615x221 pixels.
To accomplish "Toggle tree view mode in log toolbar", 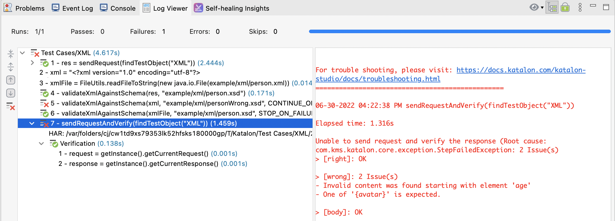I will point(552,7).
